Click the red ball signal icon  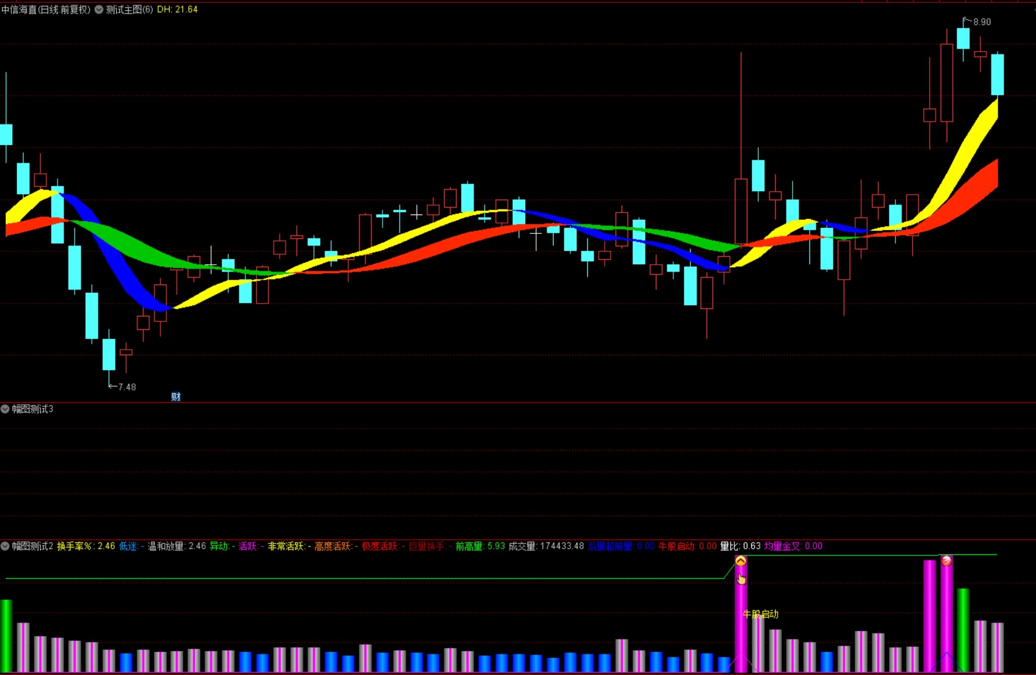coord(946,561)
